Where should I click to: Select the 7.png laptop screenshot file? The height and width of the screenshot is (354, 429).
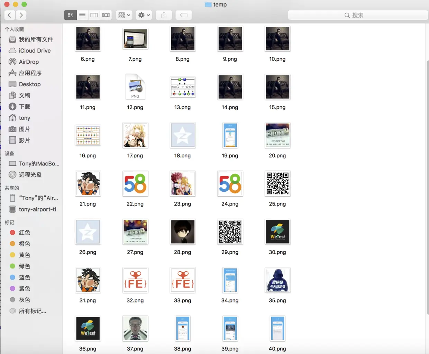pos(135,39)
